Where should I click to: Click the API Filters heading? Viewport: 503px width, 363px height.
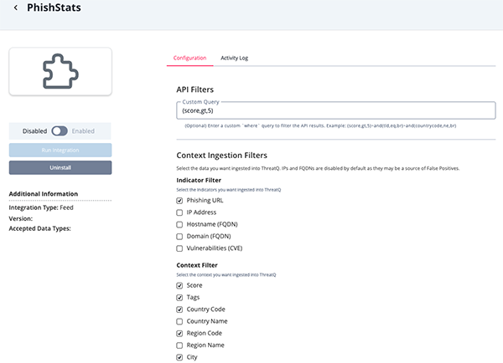194,89
